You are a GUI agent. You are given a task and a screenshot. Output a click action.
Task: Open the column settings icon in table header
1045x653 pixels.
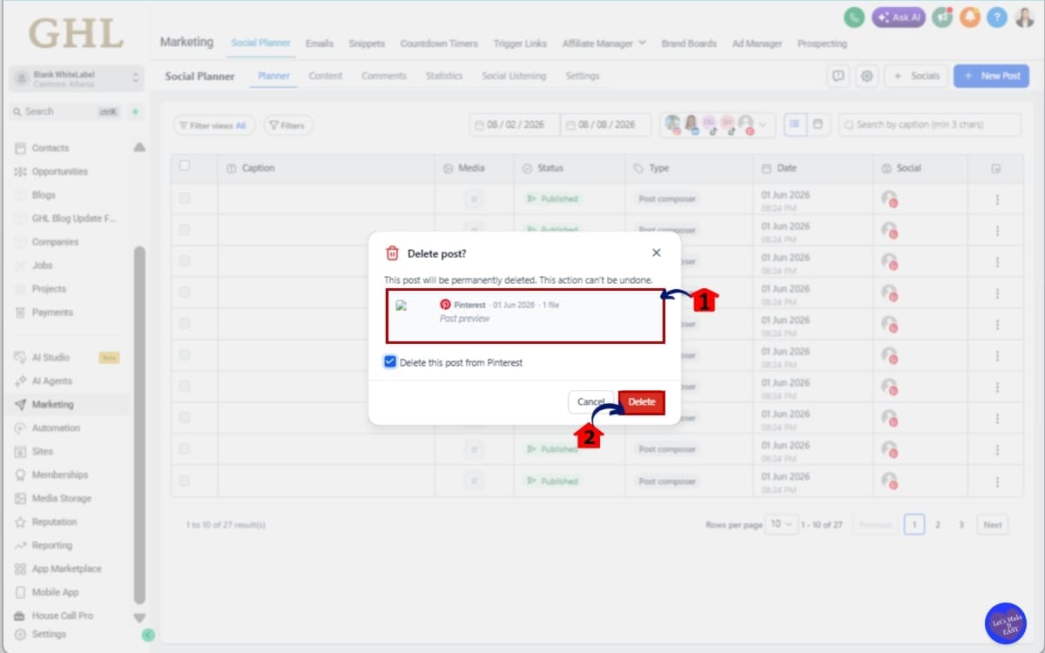997,168
